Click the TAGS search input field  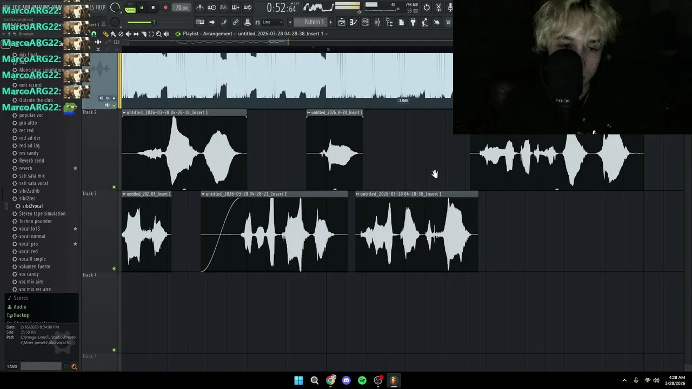[41, 366]
